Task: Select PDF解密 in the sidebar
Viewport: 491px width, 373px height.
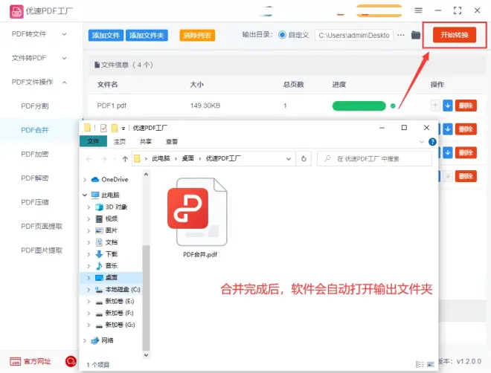Action: (x=35, y=178)
